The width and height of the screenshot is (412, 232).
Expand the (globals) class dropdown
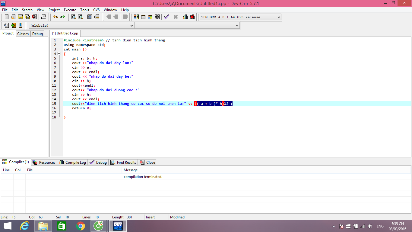(131, 26)
